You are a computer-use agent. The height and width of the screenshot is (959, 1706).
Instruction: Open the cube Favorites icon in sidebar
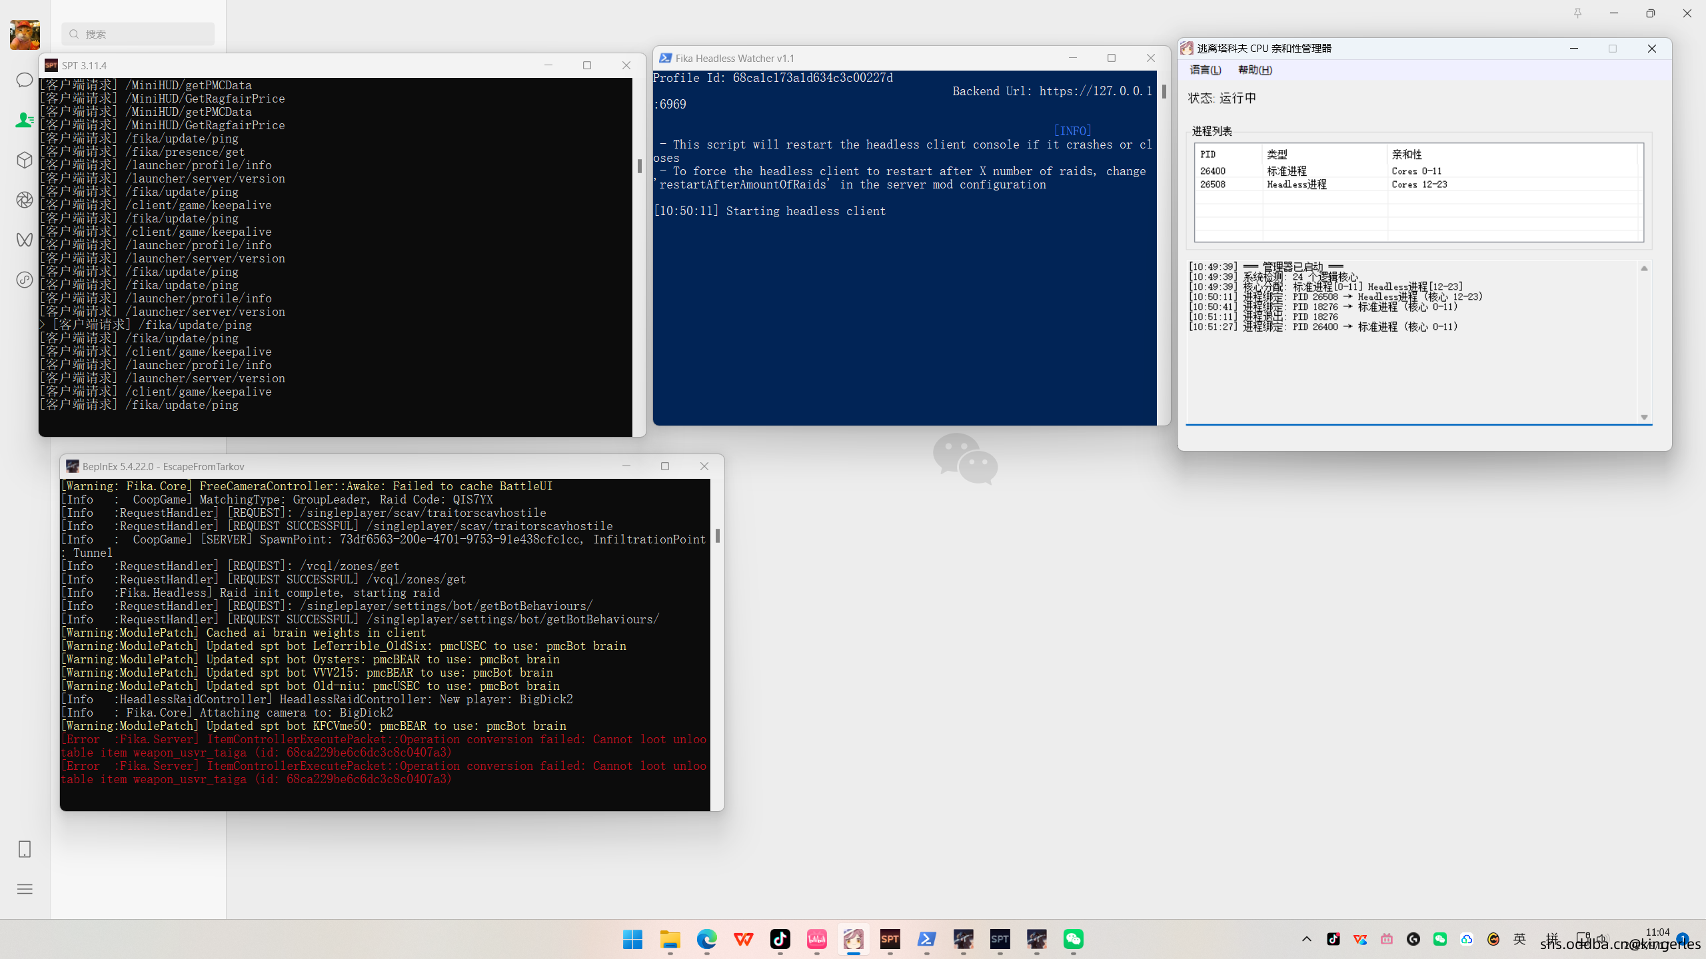[25, 160]
